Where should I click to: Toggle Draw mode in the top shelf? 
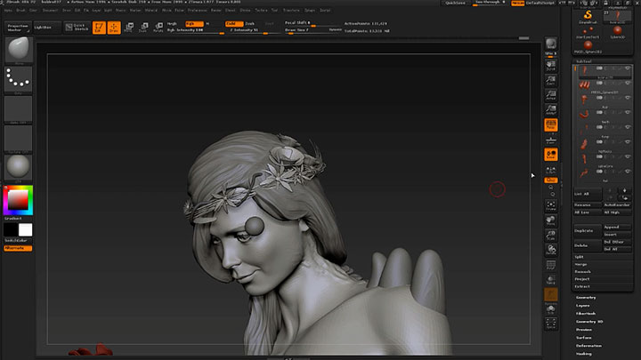point(114,28)
